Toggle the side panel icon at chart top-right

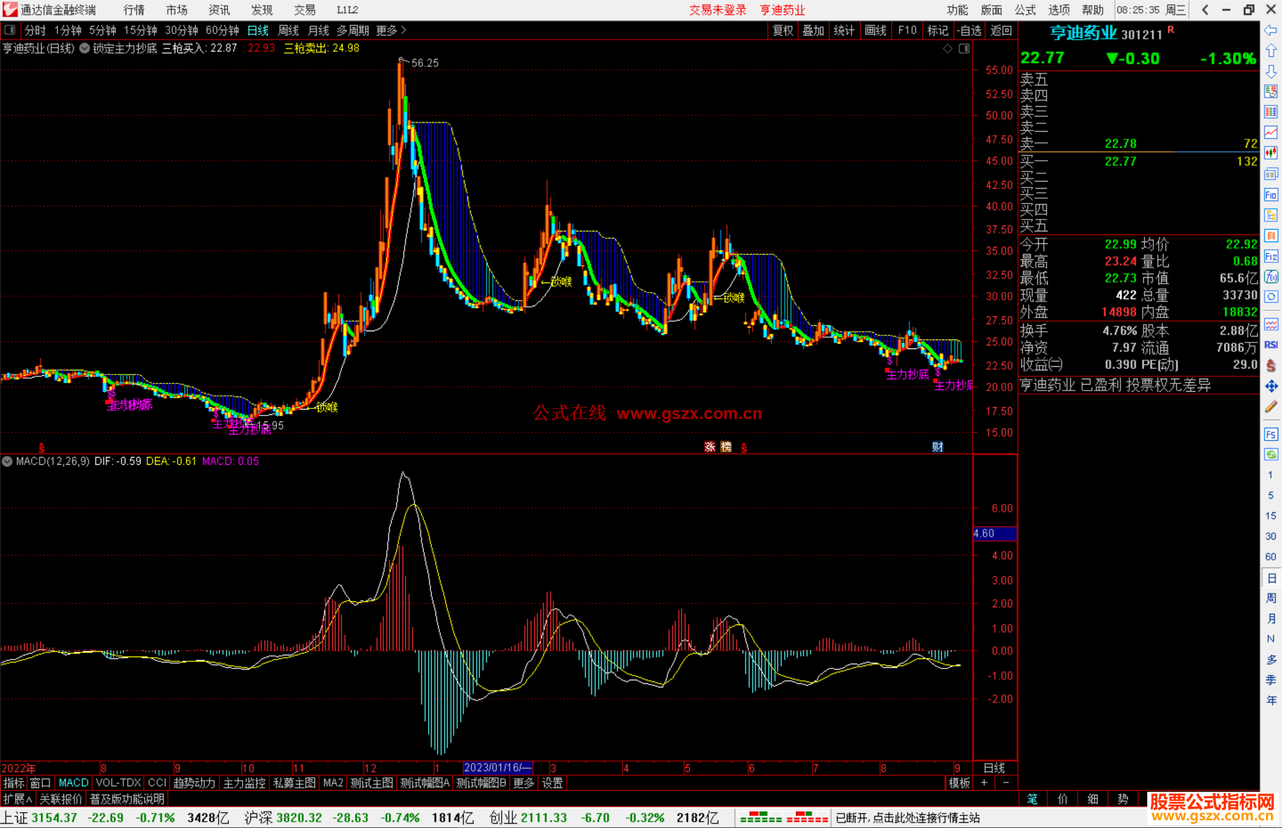pos(964,49)
